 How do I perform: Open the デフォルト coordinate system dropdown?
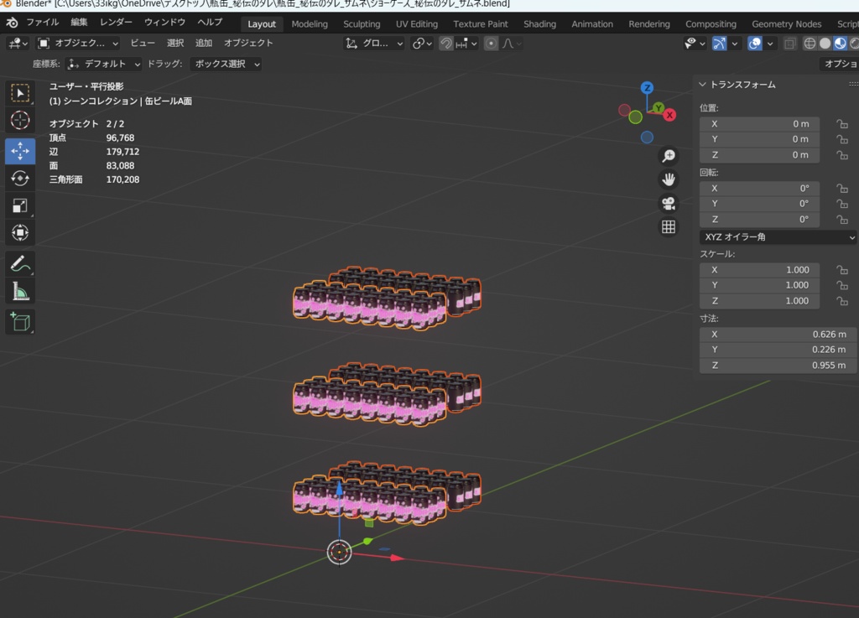point(103,64)
